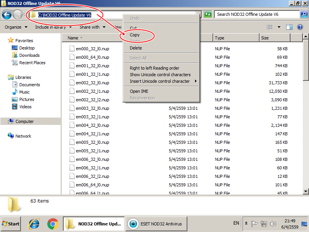The width and height of the screenshot is (309, 232).
Task: Select file em004_32_l1.nup
Action: (x=92, y=134)
